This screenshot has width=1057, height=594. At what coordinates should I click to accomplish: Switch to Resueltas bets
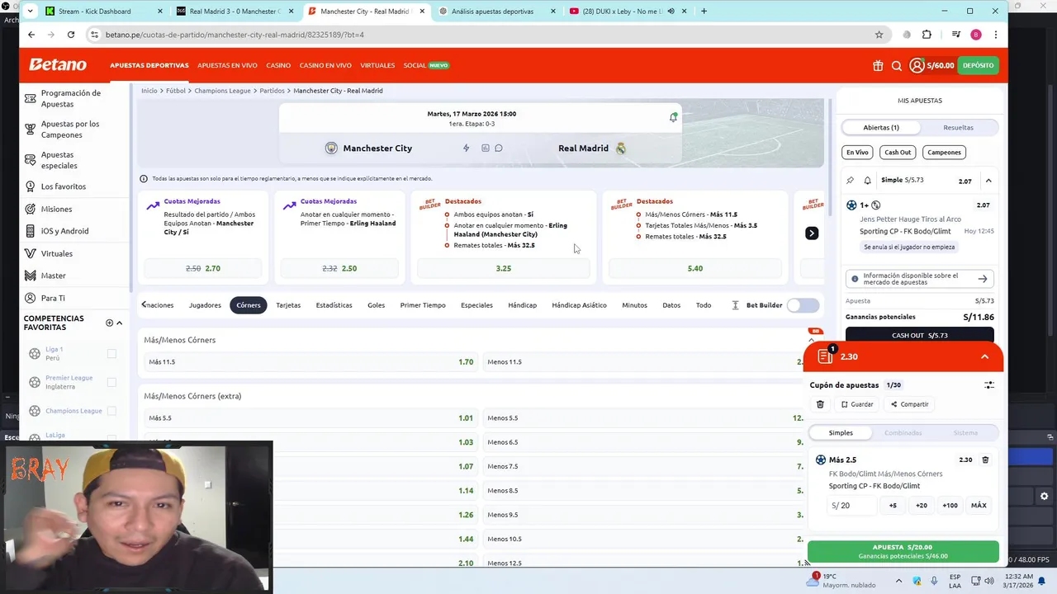click(x=958, y=127)
